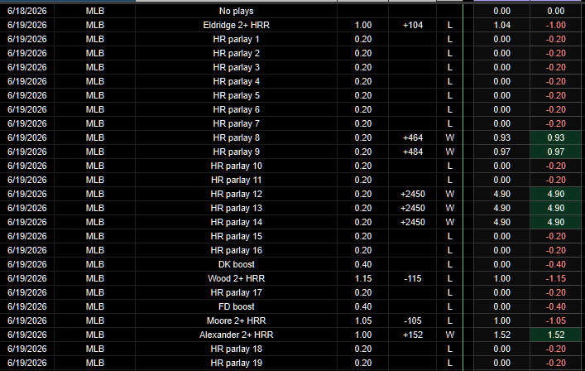The width and height of the screenshot is (585, 371).
Task: Select the 'DK boost' cell
Action: tap(236, 264)
